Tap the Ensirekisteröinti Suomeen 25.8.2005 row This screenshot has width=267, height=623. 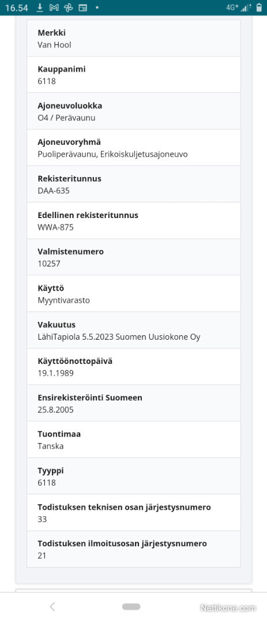[x=134, y=403]
